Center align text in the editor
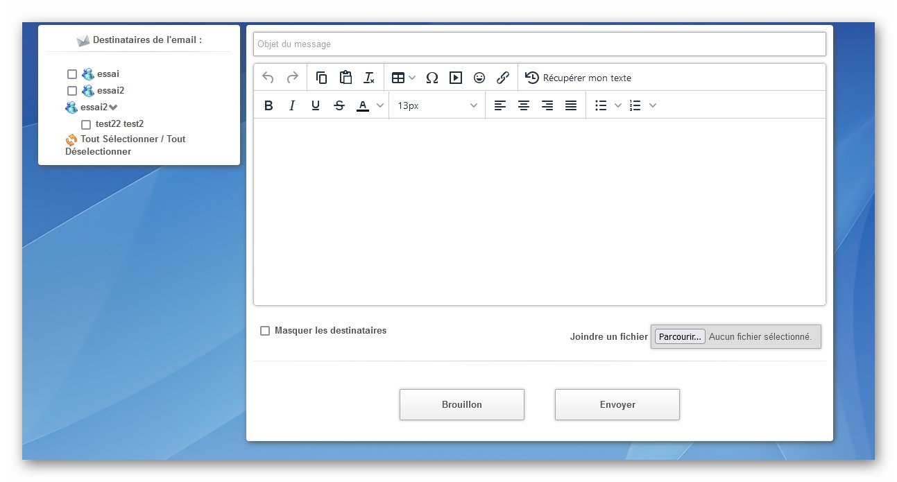 point(524,105)
